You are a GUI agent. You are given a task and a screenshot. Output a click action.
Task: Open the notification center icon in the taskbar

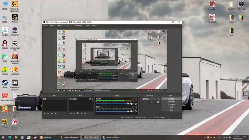click(245, 137)
